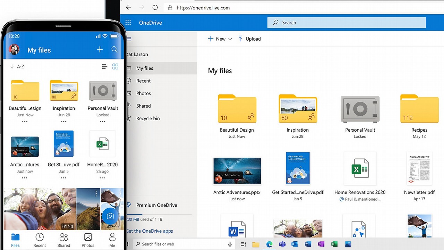The width and height of the screenshot is (444, 250).
Task: Click the browser refresh icon
Action: click(x=155, y=7)
